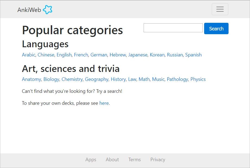Open the Physics category
This screenshot has width=250, height=168.
[198, 79]
